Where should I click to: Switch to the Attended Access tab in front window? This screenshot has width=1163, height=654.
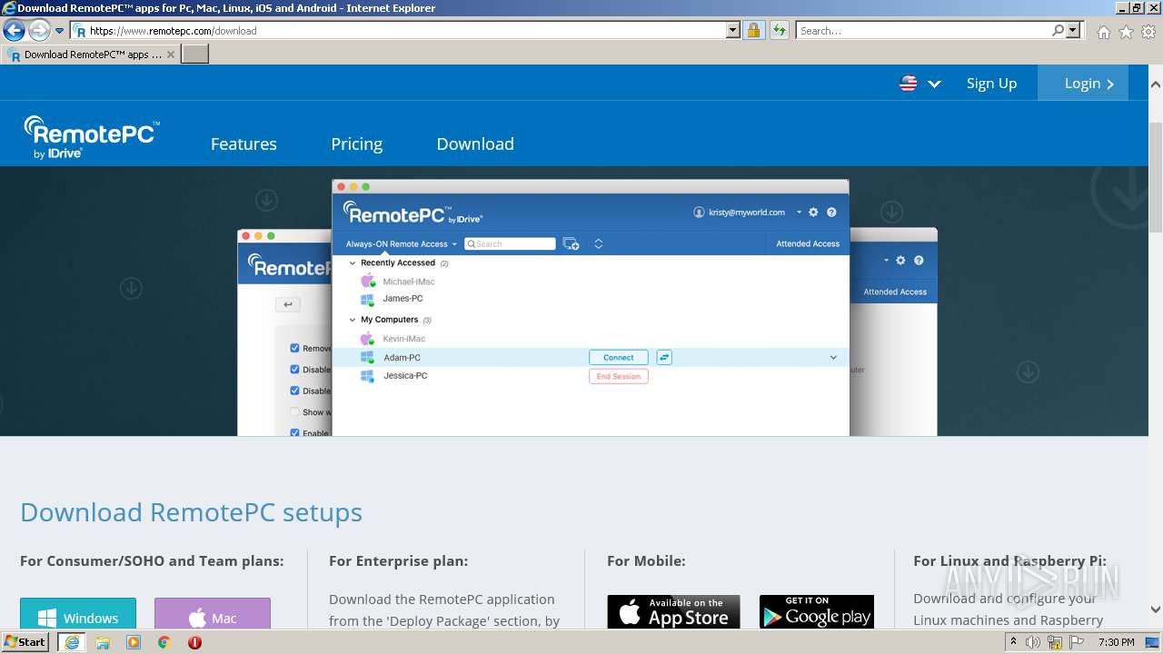(808, 243)
